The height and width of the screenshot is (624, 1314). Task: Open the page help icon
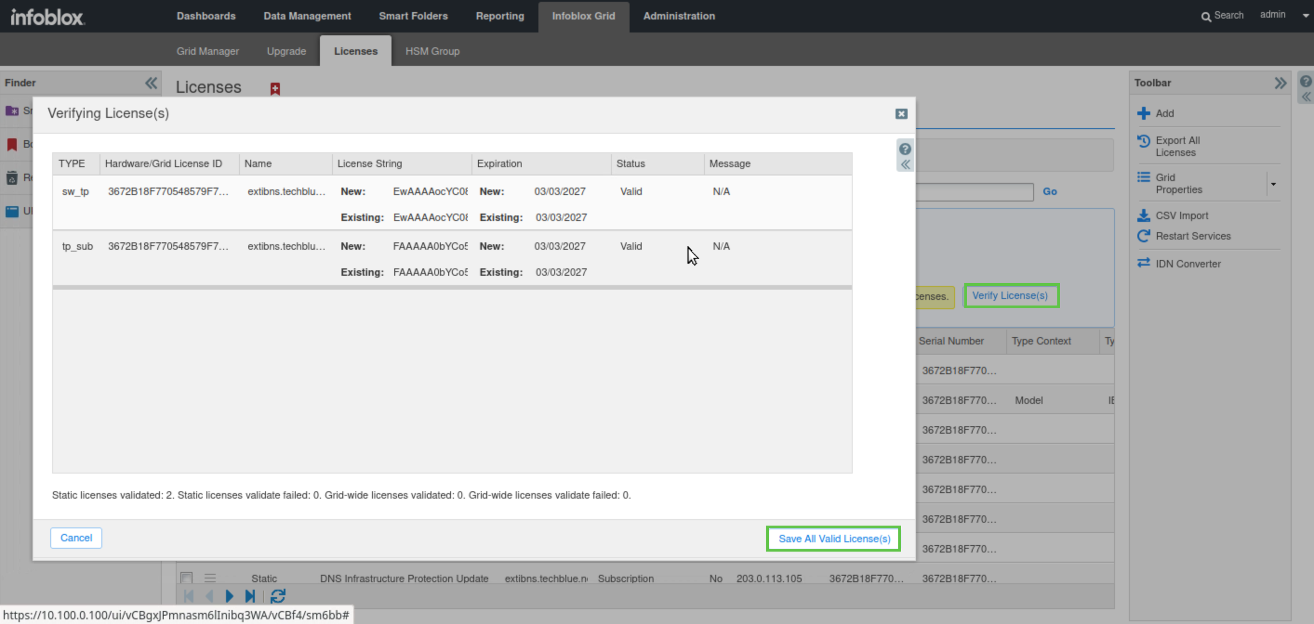tap(1305, 81)
